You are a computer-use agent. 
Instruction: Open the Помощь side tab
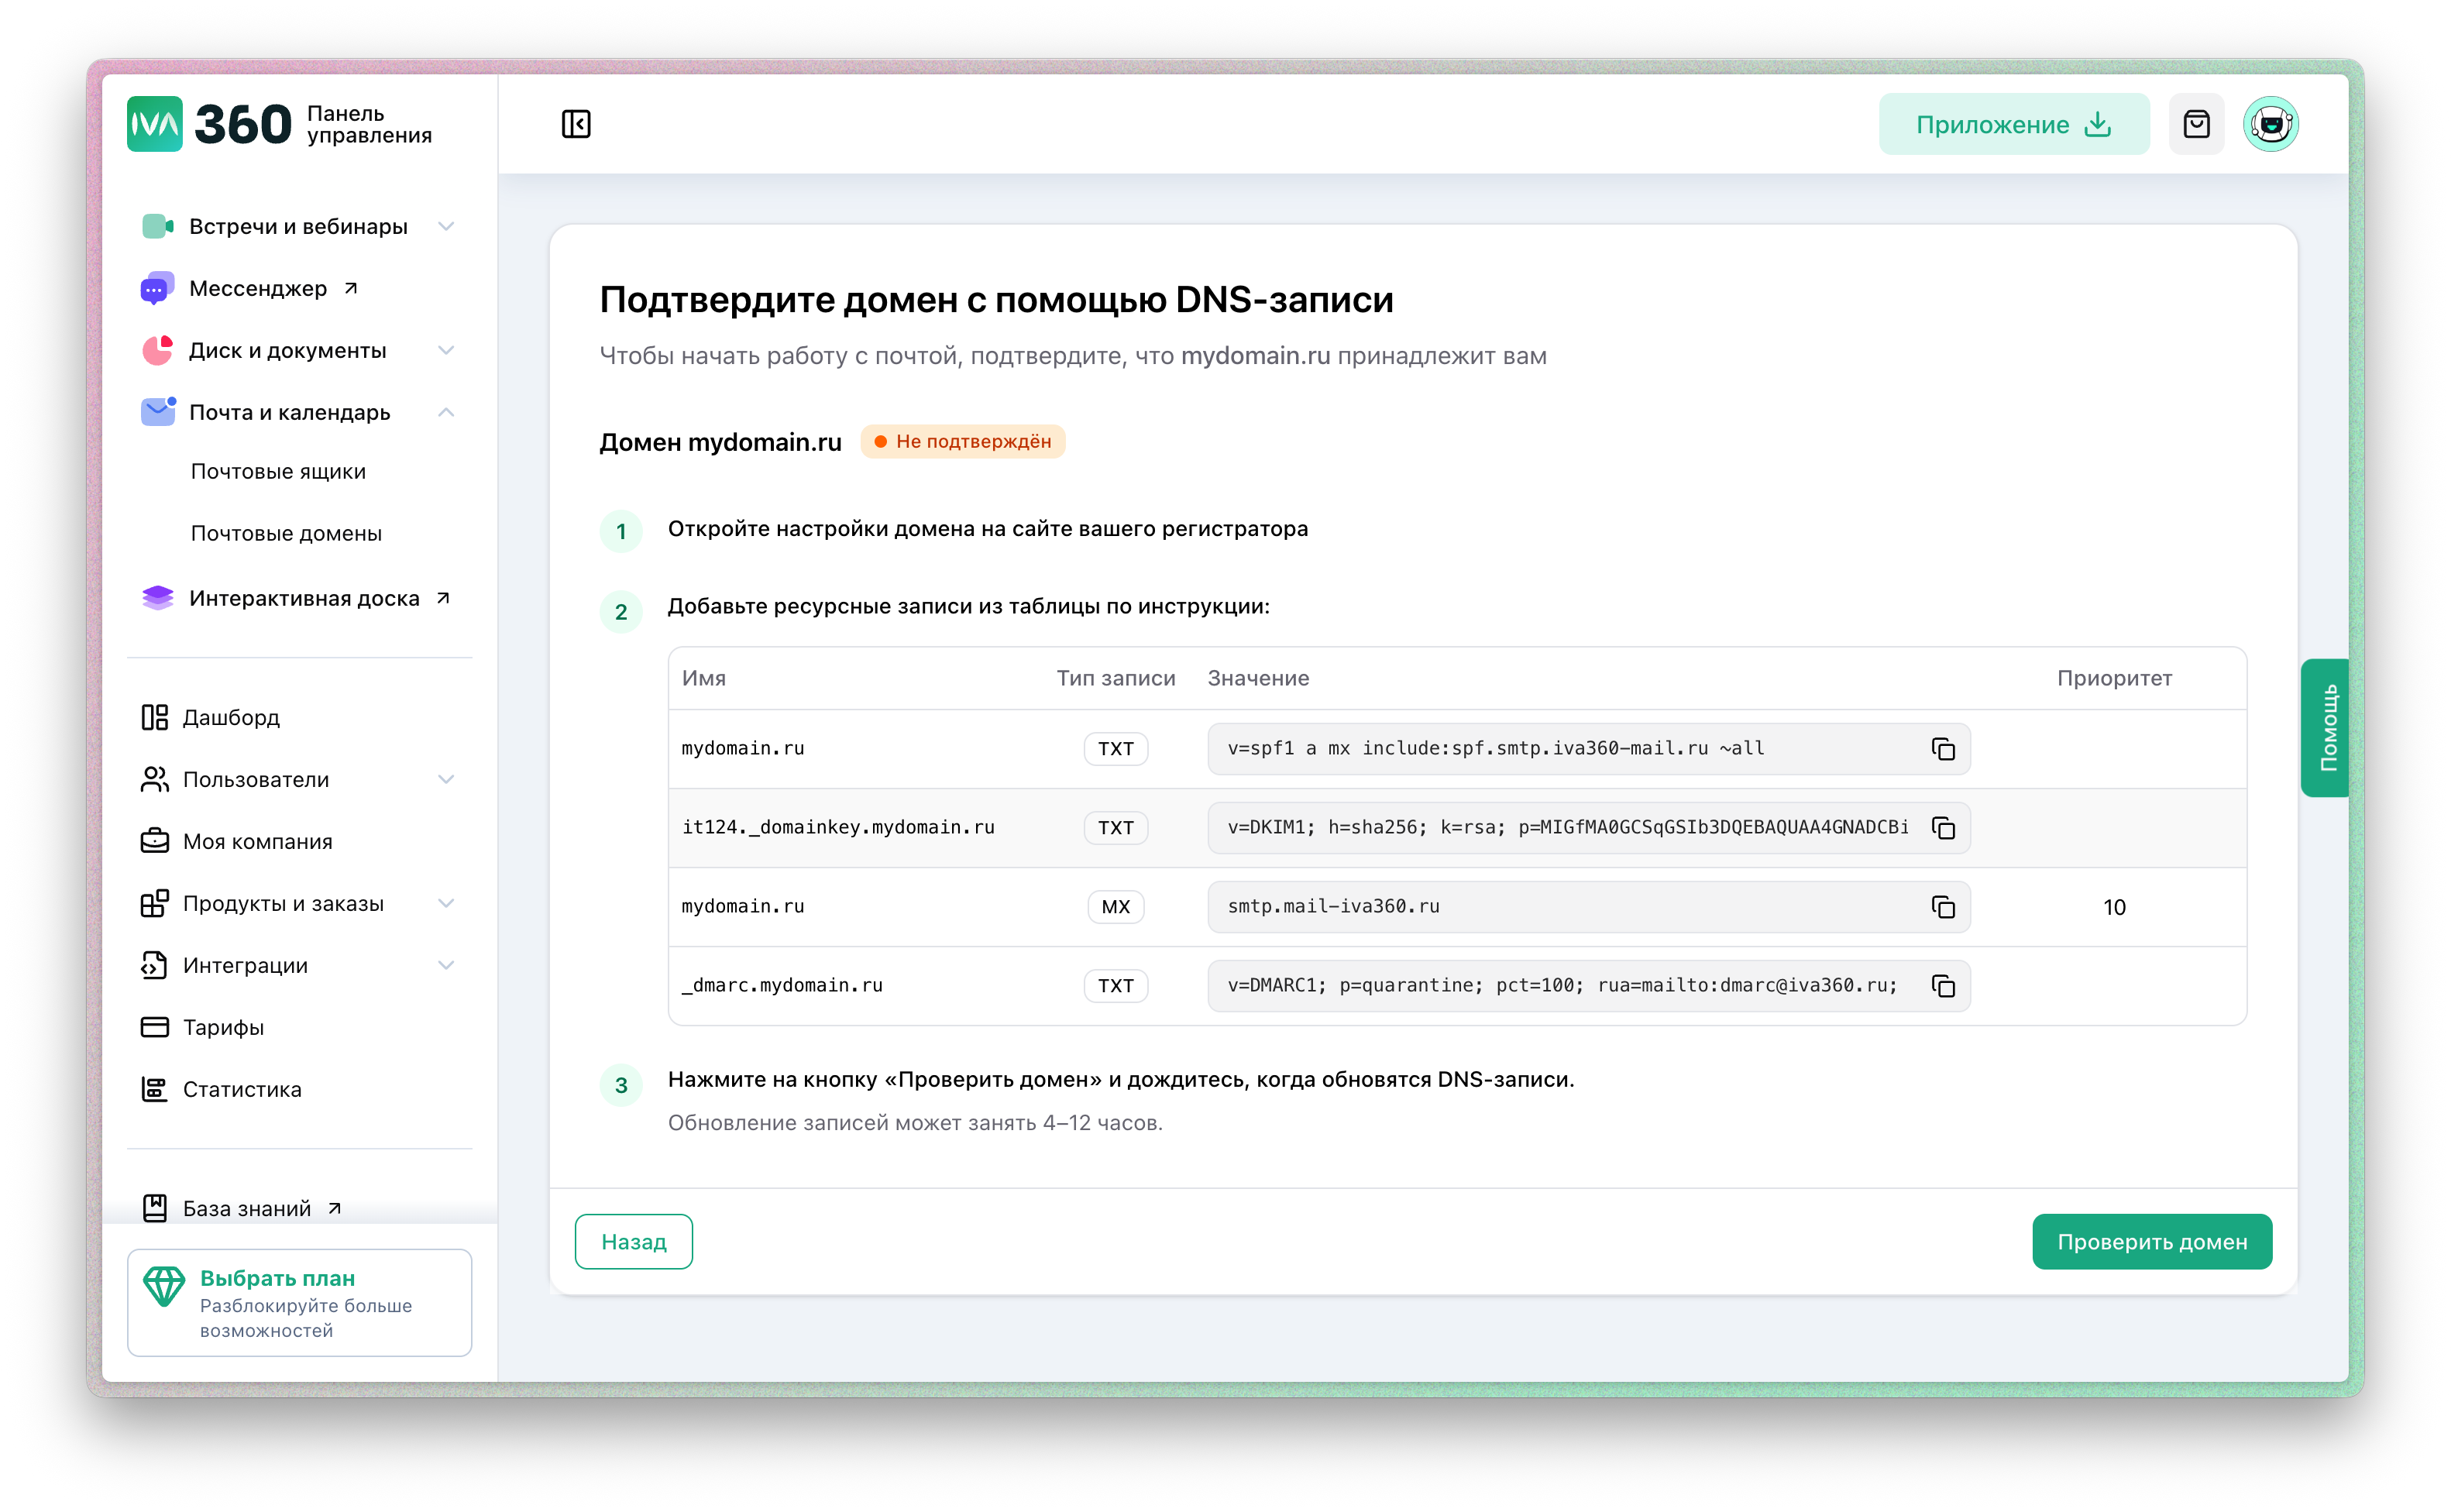[x=2326, y=728]
